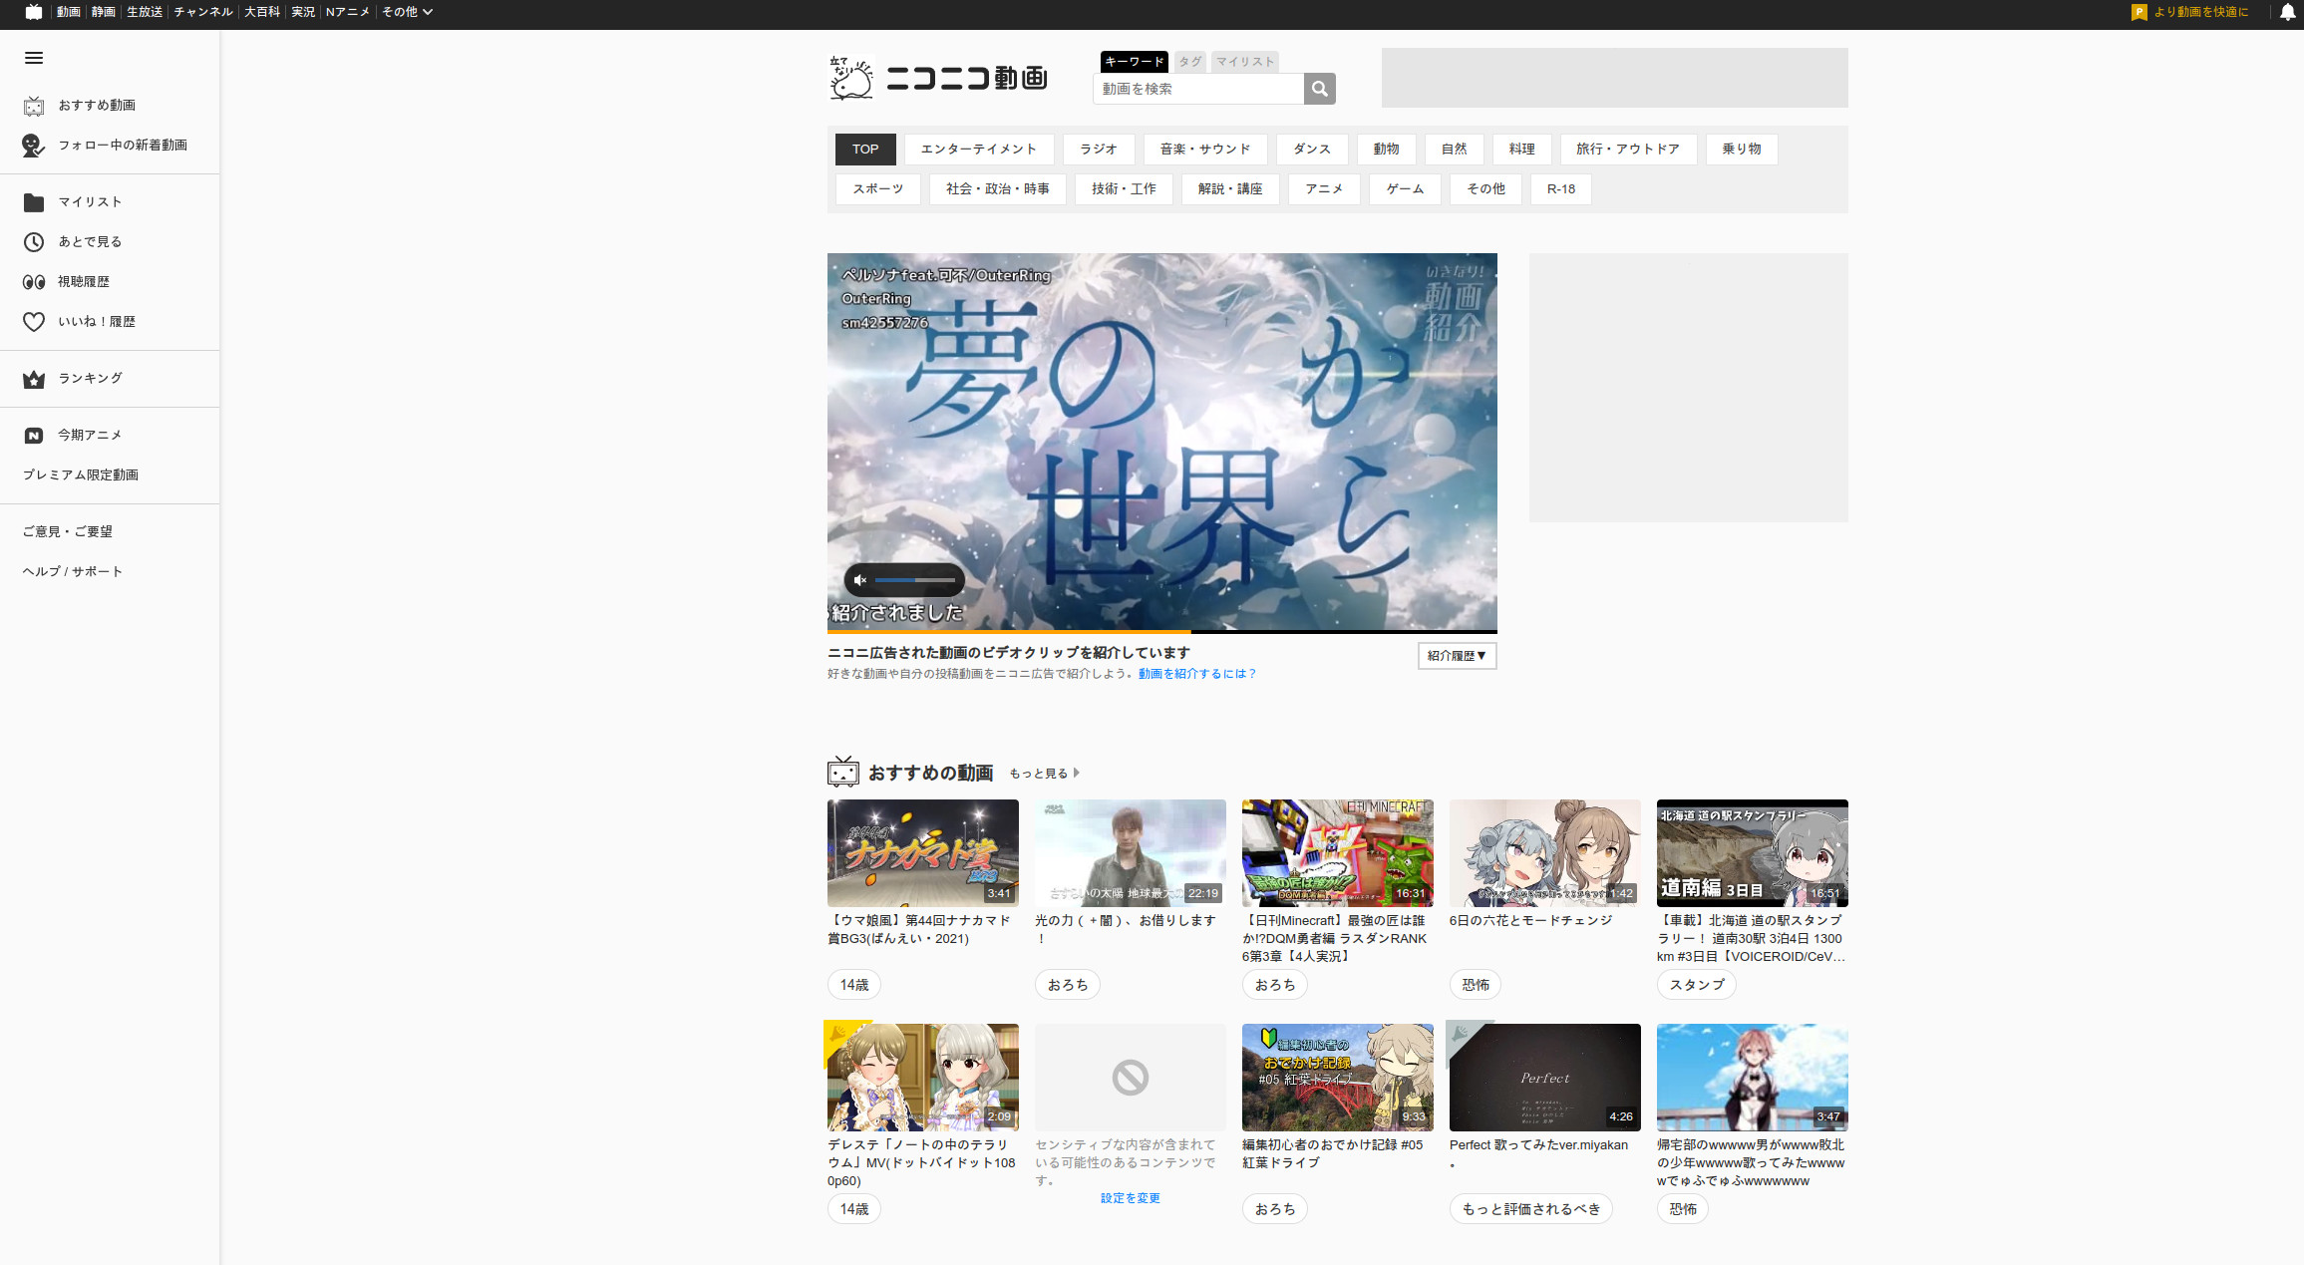Open 視聴履歴 via the eyes icon
The width and height of the screenshot is (2304, 1265).
click(x=34, y=281)
